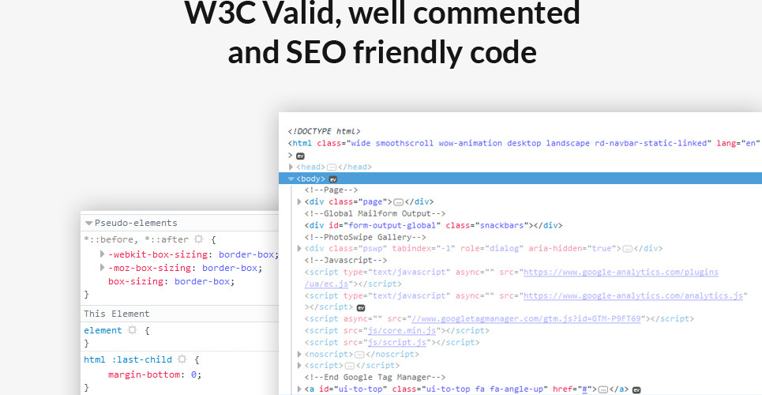This screenshot has height=395, width=762.
Task: Click ellipsis badge inside the head tag
Action: click(x=332, y=167)
